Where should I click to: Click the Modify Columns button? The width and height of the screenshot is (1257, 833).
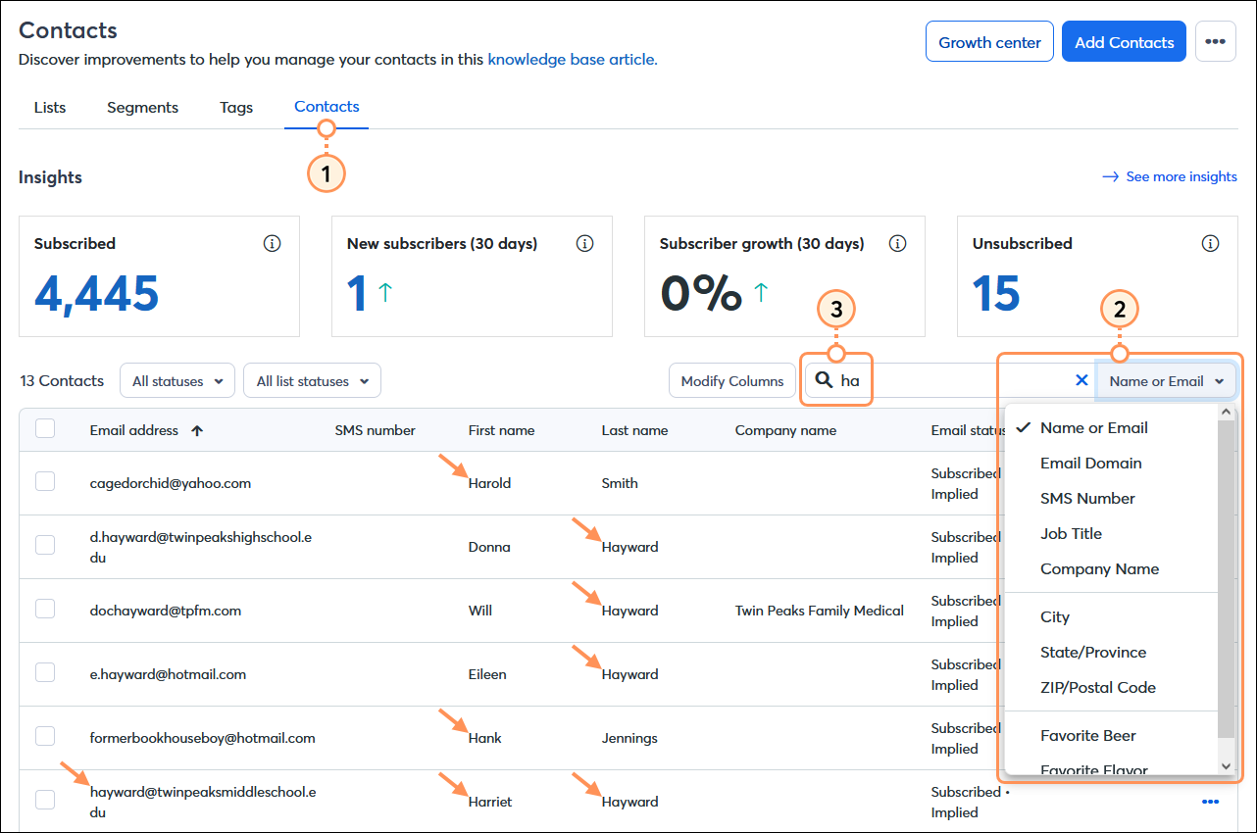pos(732,380)
